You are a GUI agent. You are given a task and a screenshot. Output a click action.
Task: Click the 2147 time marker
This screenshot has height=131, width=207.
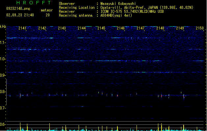point(141,28)
